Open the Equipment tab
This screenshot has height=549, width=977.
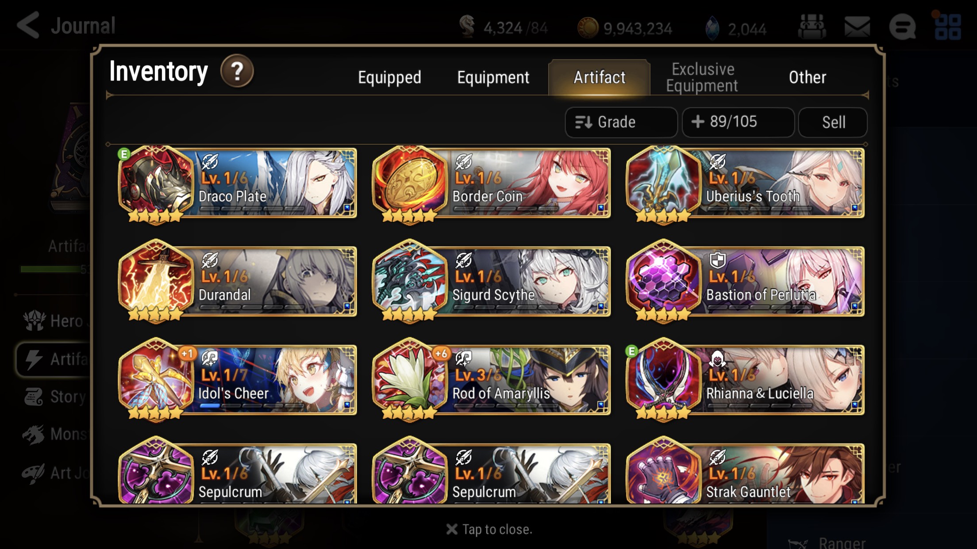493,77
